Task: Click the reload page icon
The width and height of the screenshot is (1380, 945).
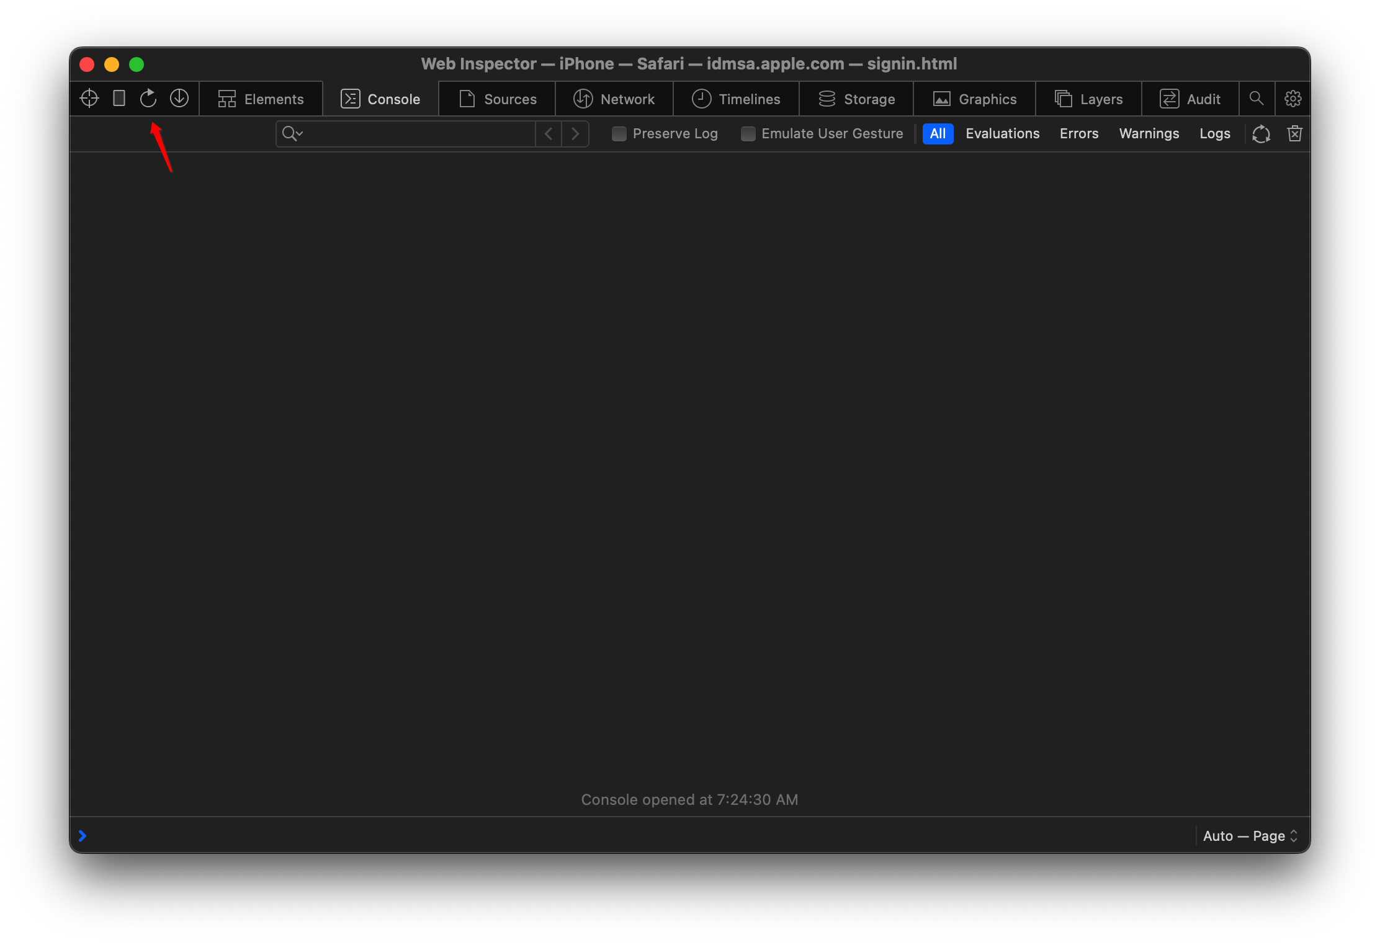Action: tap(148, 99)
